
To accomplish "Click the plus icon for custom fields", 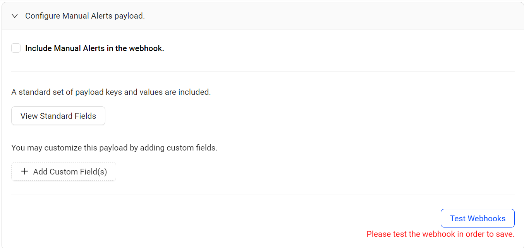I will coord(24,171).
